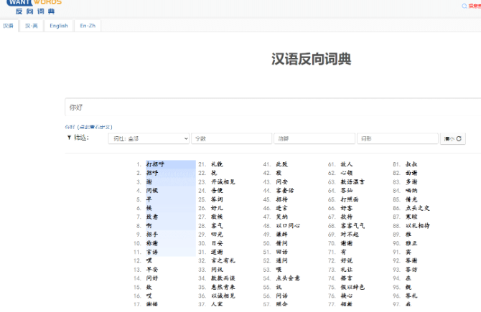Switch to the 汉语 tab
The width and height of the screenshot is (481, 312).
click(9, 26)
